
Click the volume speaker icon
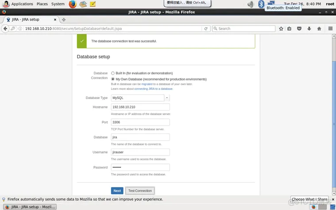(x=250, y=4)
